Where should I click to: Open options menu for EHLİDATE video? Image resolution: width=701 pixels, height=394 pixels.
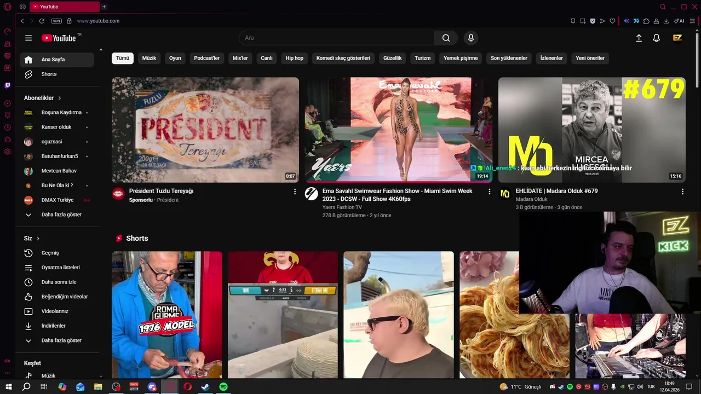[x=682, y=192]
